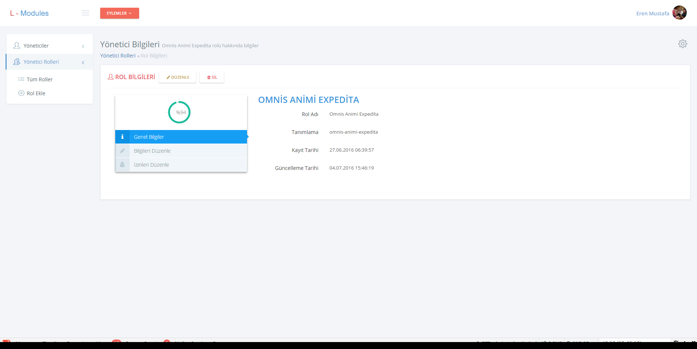This screenshot has height=349, width=697.
Task: Click the DÜZENLE button
Action: (178, 77)
